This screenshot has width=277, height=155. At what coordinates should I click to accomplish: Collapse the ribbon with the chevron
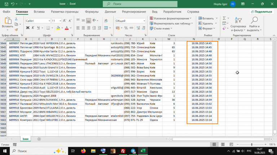(x=274, y=35)
